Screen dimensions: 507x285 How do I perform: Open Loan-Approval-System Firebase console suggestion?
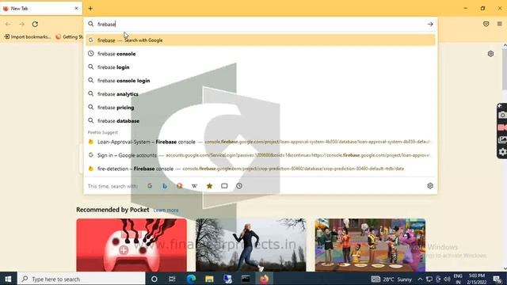point(261,142)
